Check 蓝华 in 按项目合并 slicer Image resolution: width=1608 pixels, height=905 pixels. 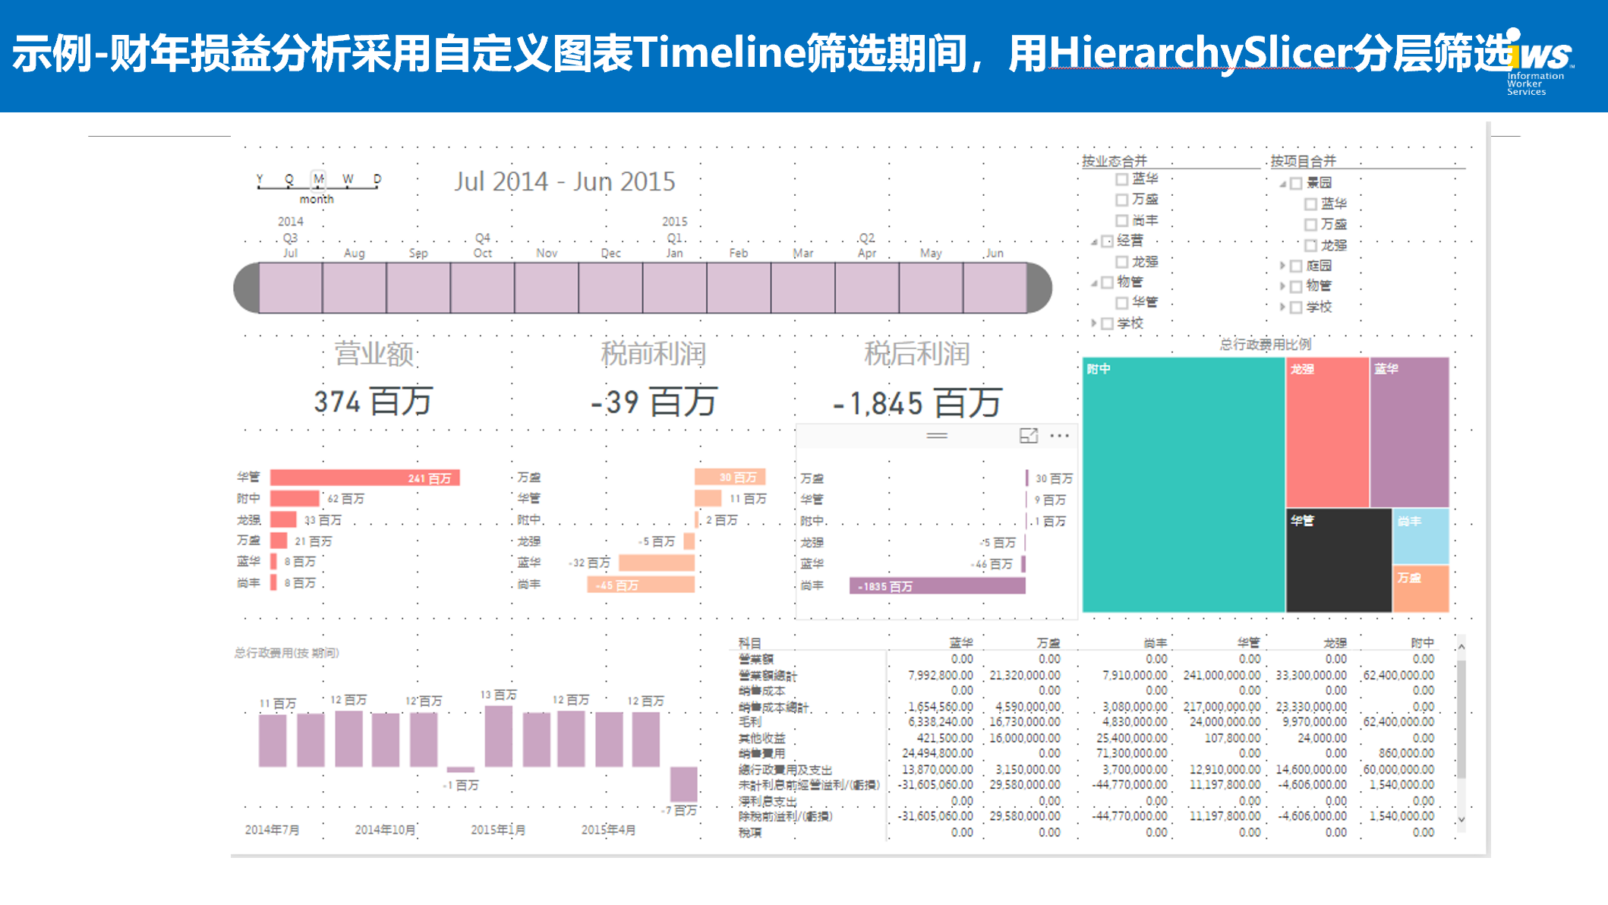click(x=1310, y=203)
